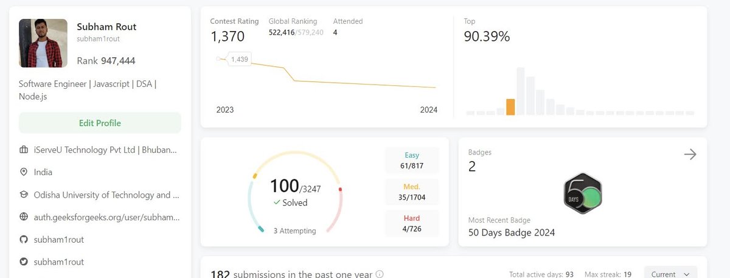Click the Total active days: 93 text
Screen dimensions: 730x278
(x=541, y=274)
